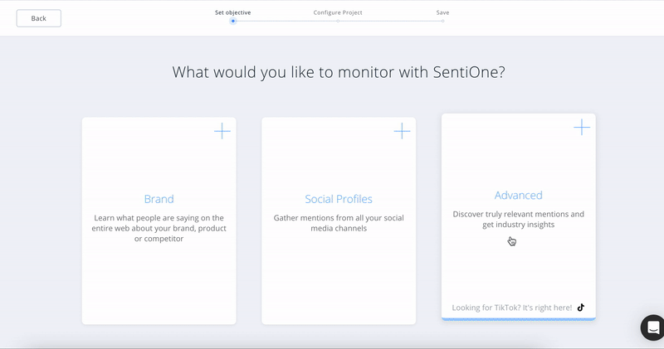Go to Save step
The height and width of the screenshot is (349, 664).
point(442,12)
